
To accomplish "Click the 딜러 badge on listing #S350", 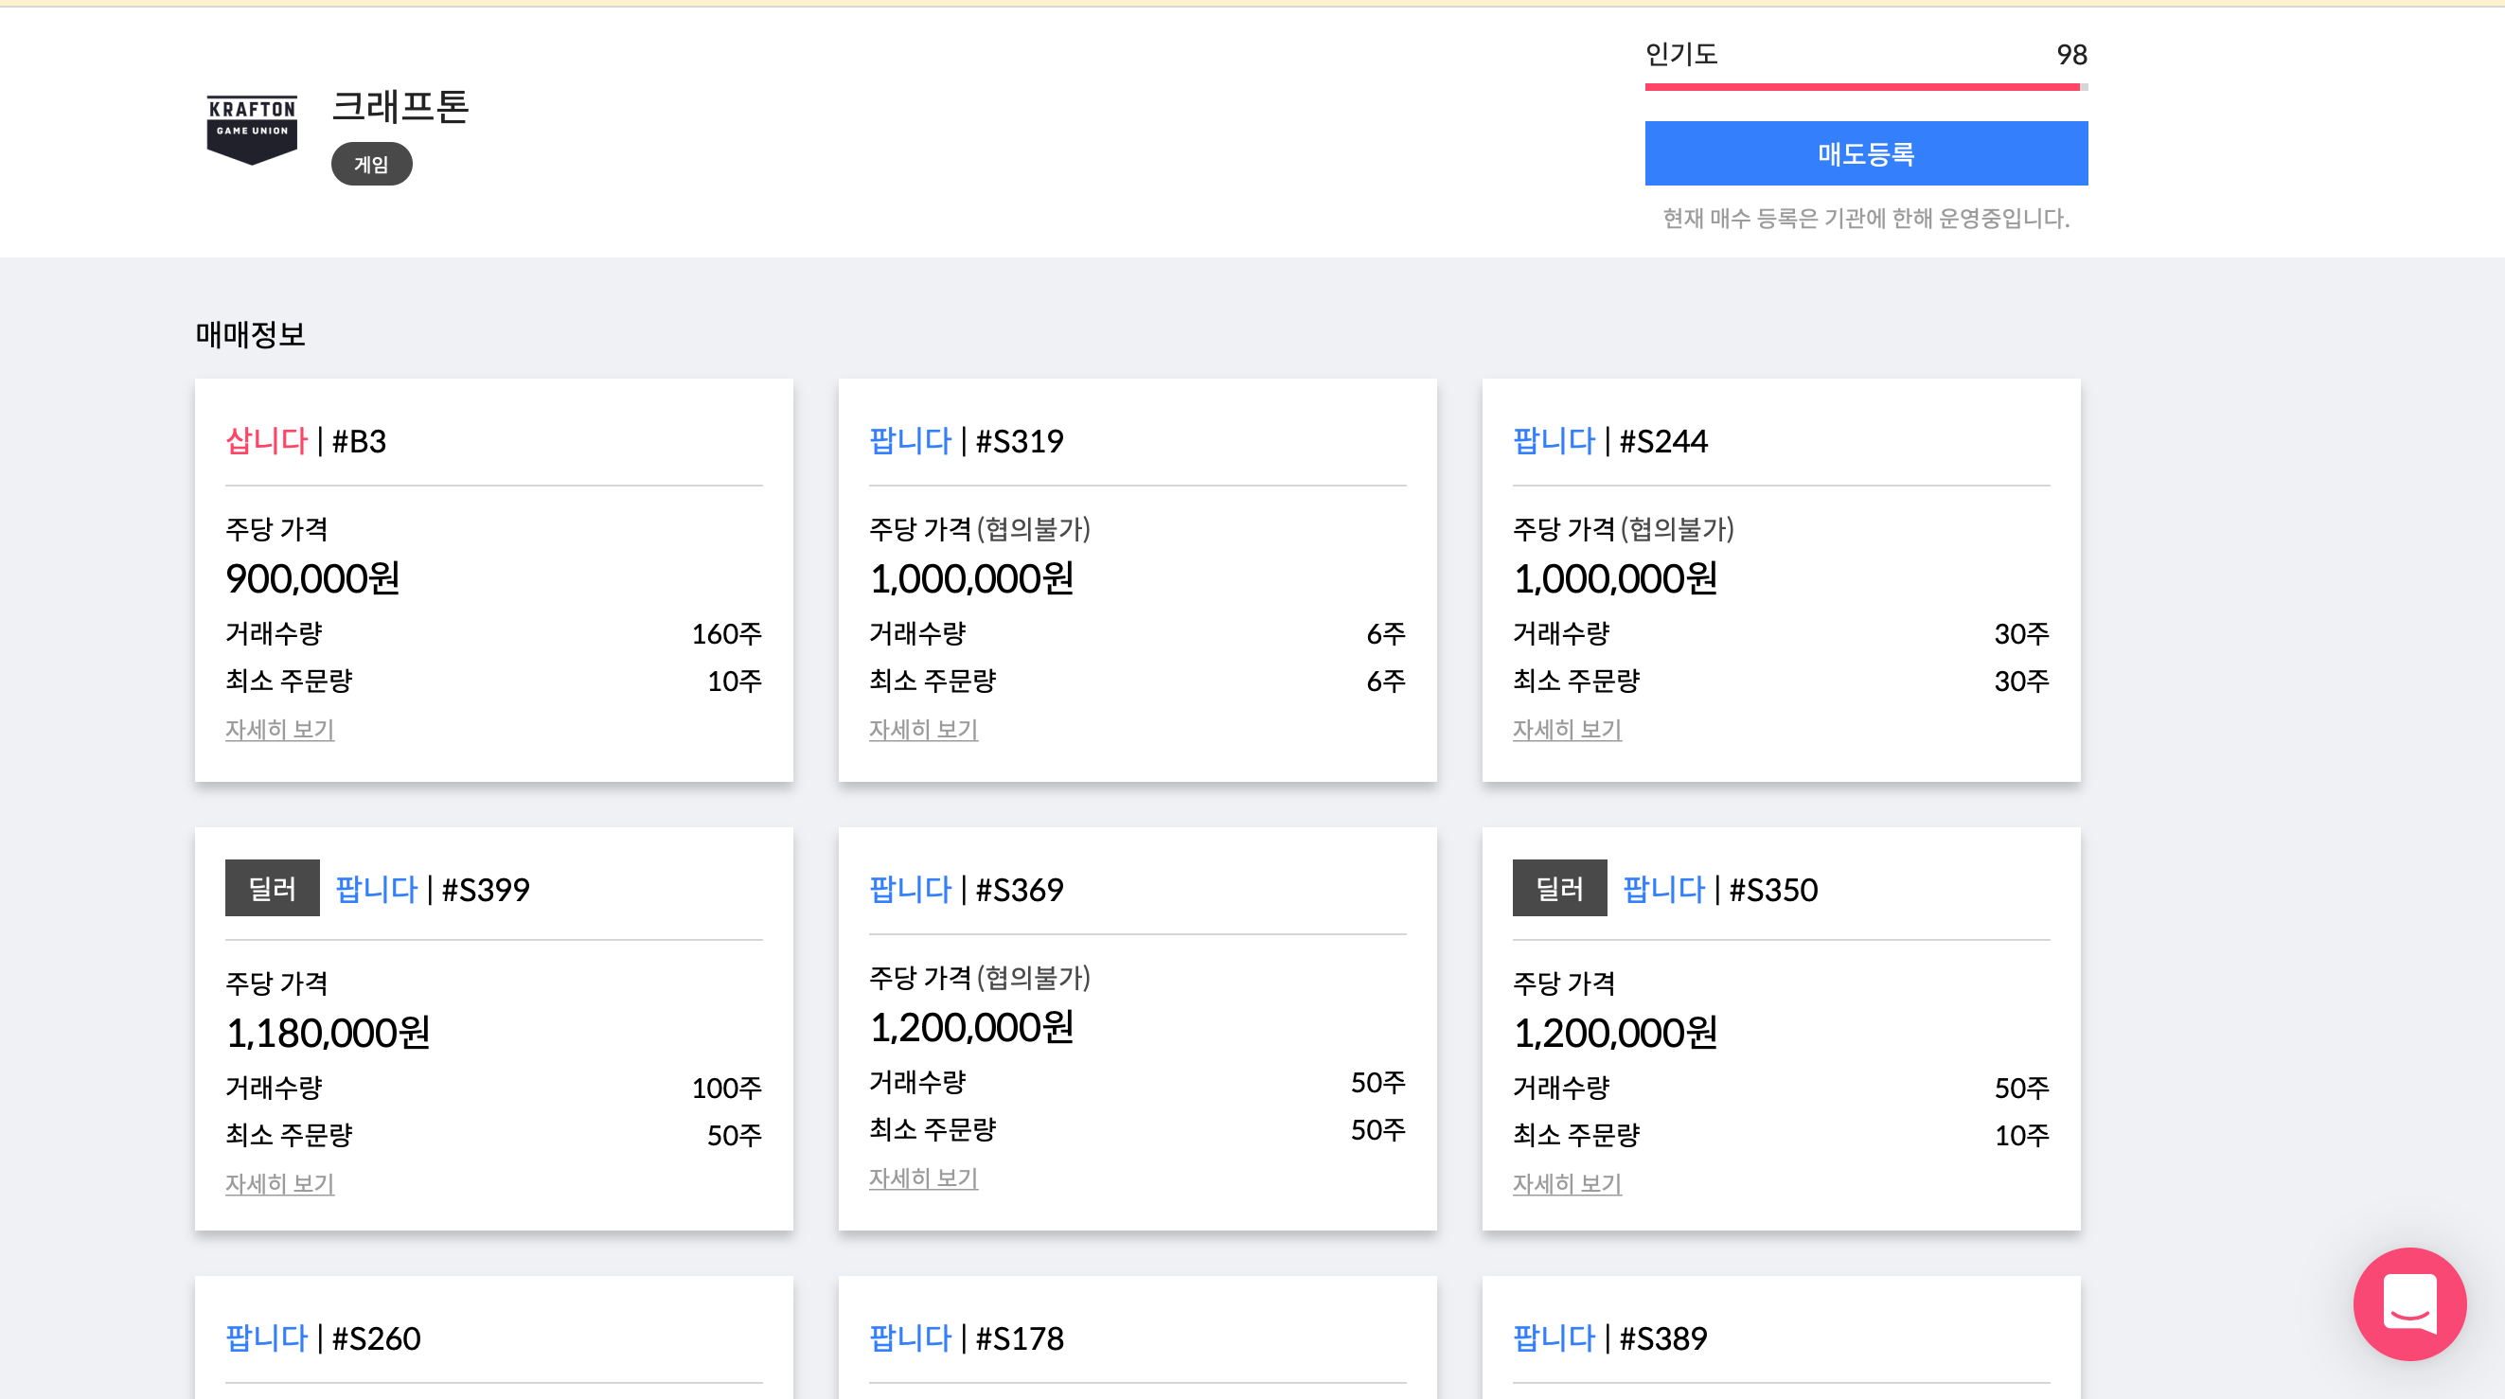I will [x=1559, y=888].
